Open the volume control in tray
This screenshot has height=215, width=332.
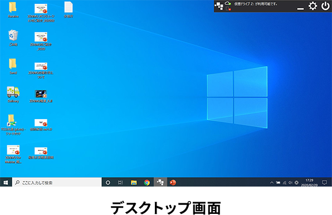290,182
